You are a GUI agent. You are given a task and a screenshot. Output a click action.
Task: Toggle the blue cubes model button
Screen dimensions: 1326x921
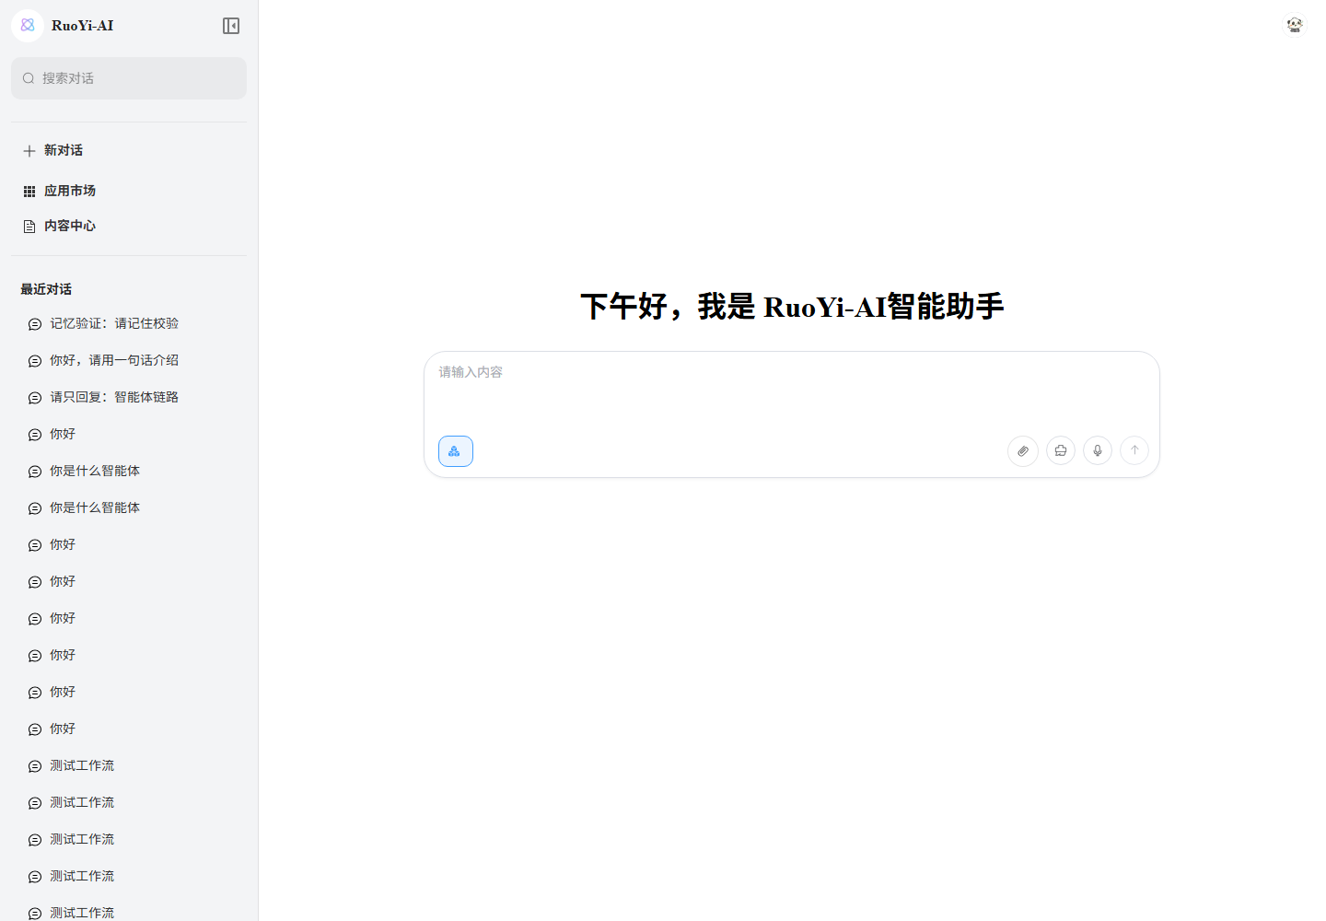pos(456,451)
